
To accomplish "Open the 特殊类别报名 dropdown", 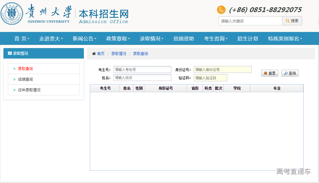I will (x=285, y=39).
